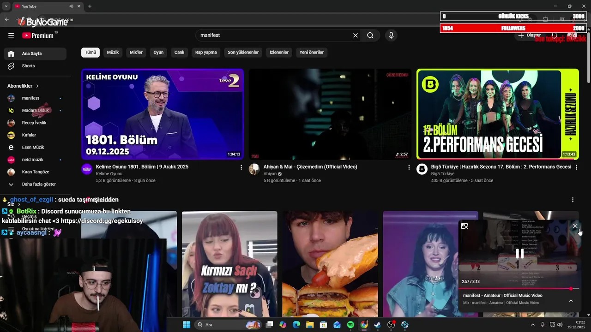Open the Esen Müzik subscription
This screenshot has height=332, width=591.
click(35, 147)
